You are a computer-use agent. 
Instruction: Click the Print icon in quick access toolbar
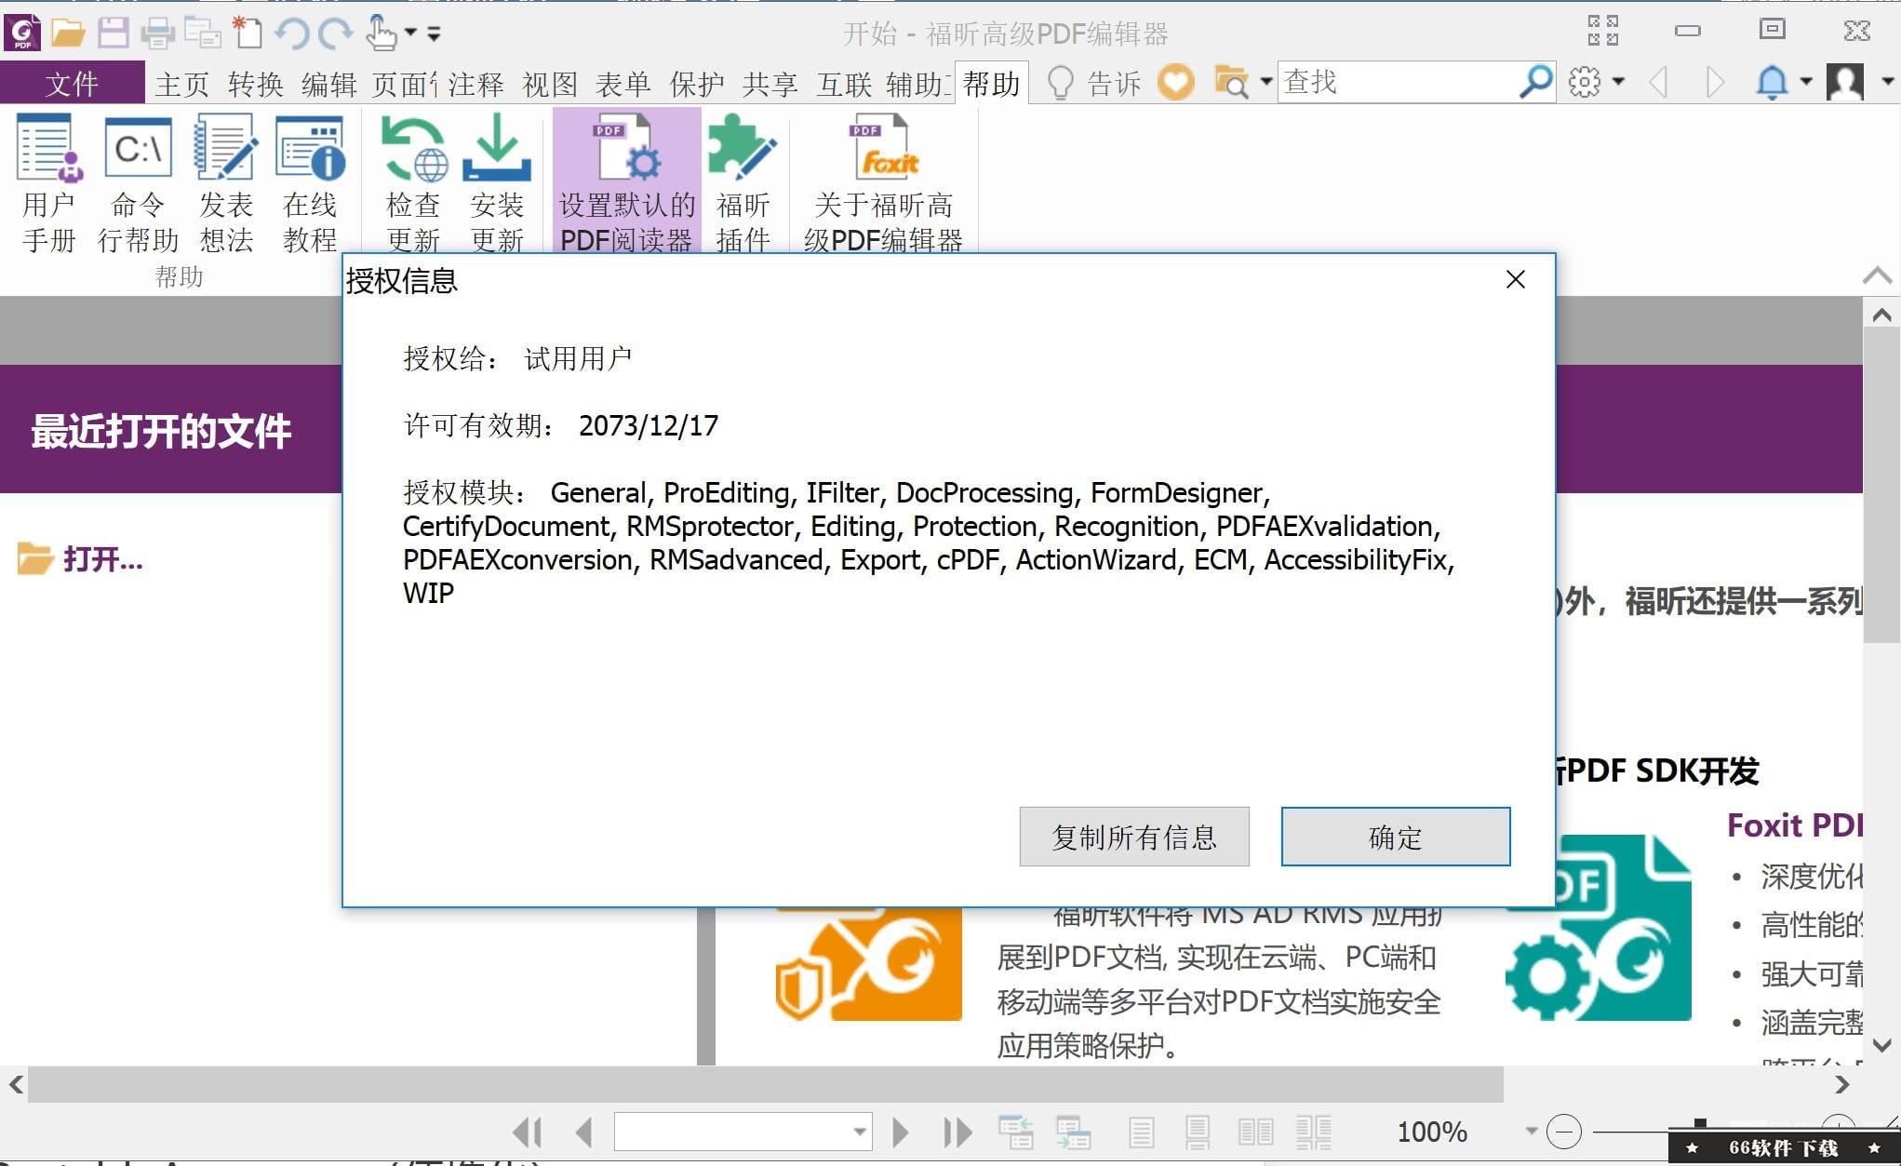(157, 34)
